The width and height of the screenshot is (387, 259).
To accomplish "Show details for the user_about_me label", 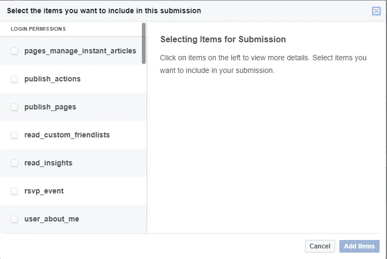I will click(52, 219).
